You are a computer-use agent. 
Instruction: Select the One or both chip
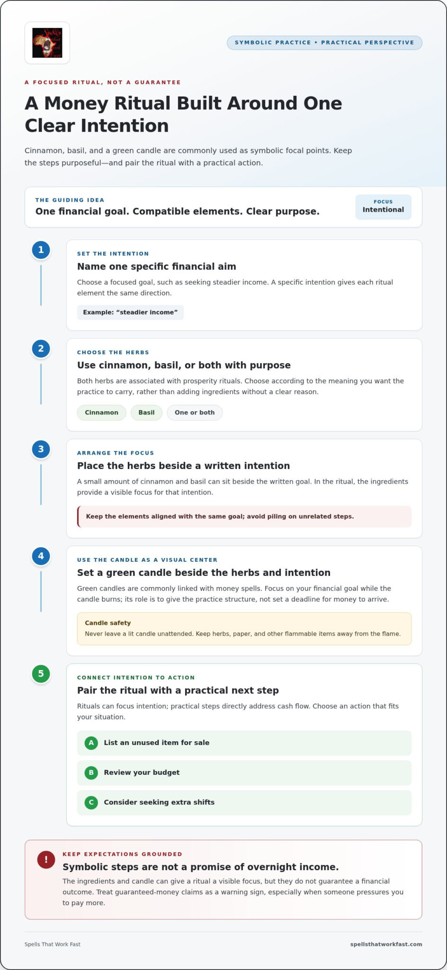pyautogui.click(x=195, y=413)
